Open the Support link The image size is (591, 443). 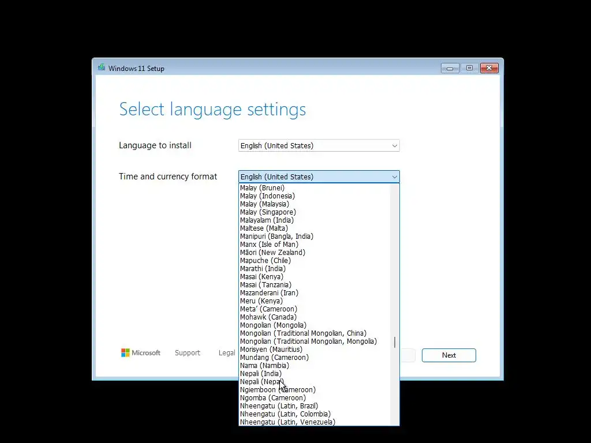188,353
